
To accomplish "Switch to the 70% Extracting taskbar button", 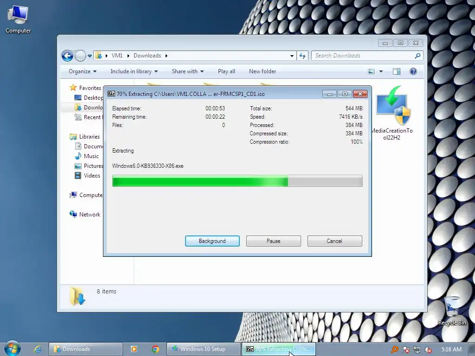I will [278, 349].
